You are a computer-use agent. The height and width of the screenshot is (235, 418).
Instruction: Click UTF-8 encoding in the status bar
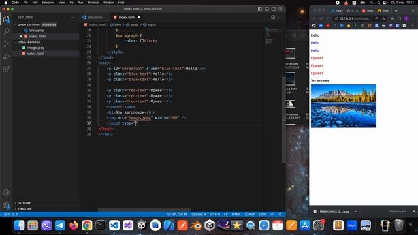[215, 214]
